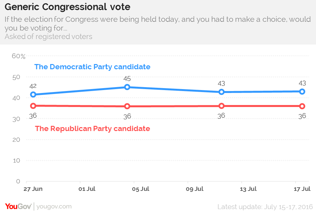Click the 60% y-axis label
This screenshot has height=212, width=316.
19,56
